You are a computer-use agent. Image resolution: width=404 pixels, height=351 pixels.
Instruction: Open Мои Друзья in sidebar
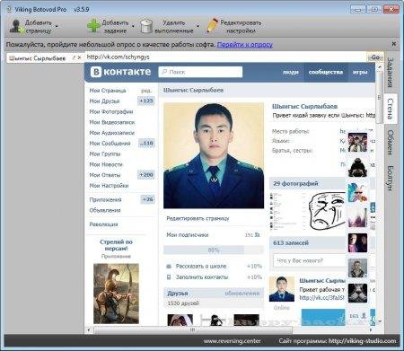click(x=104, y=101)
